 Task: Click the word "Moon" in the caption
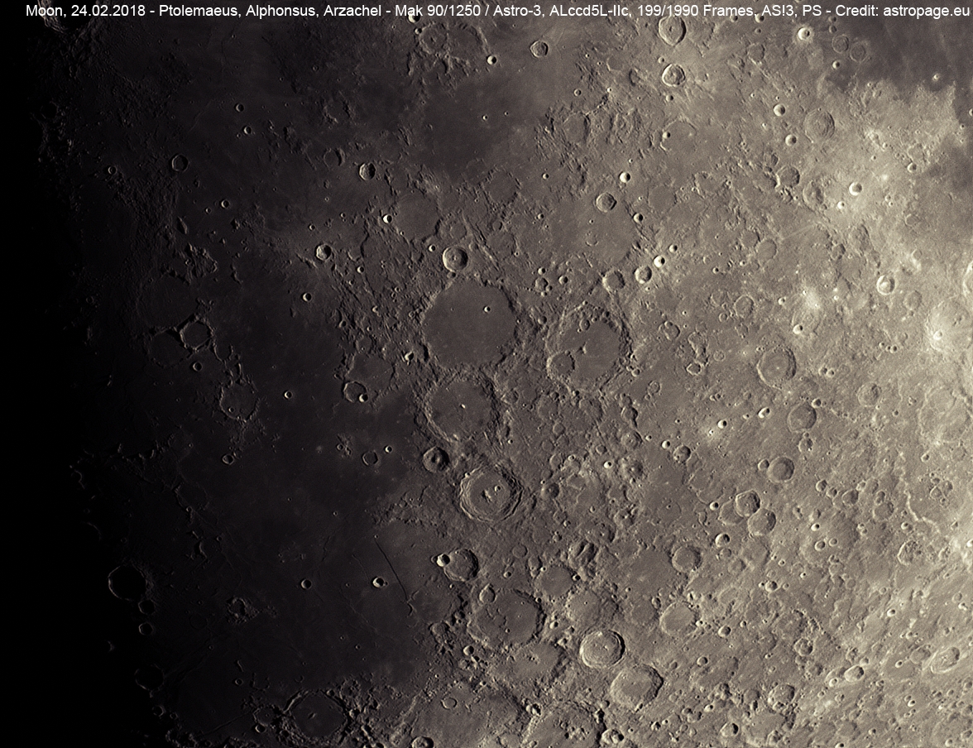43,12
